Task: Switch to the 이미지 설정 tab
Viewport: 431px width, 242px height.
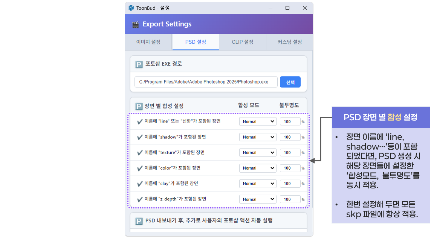Action: 148,42
